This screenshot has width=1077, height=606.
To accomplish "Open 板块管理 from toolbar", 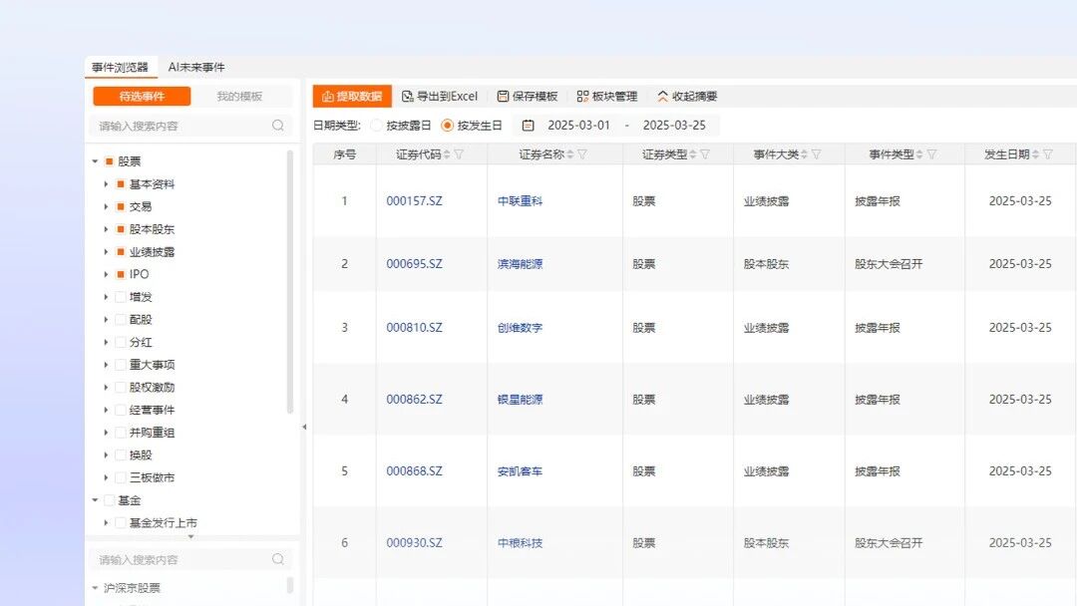I will tap(607, 96).
